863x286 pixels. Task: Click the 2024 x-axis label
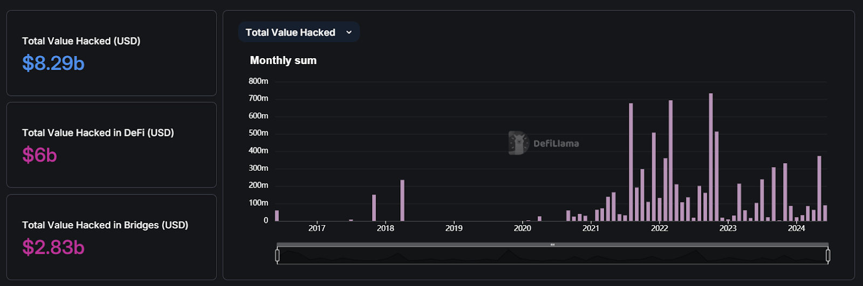[796, 228]
